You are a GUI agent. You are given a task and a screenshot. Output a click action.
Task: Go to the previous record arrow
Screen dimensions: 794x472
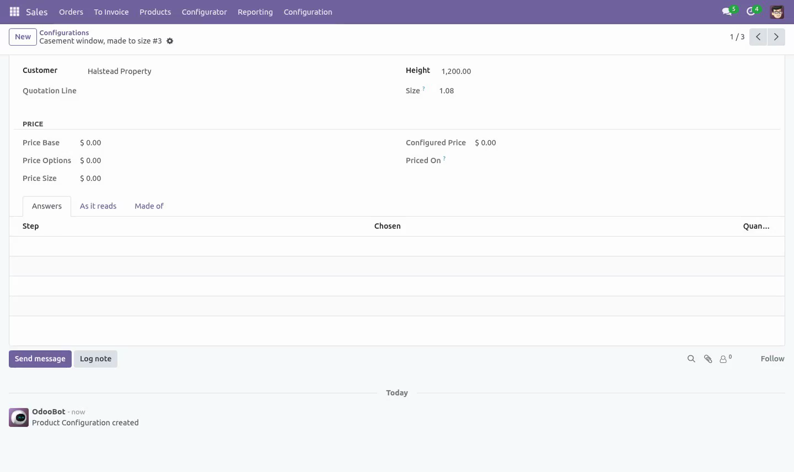pos(758,37)
